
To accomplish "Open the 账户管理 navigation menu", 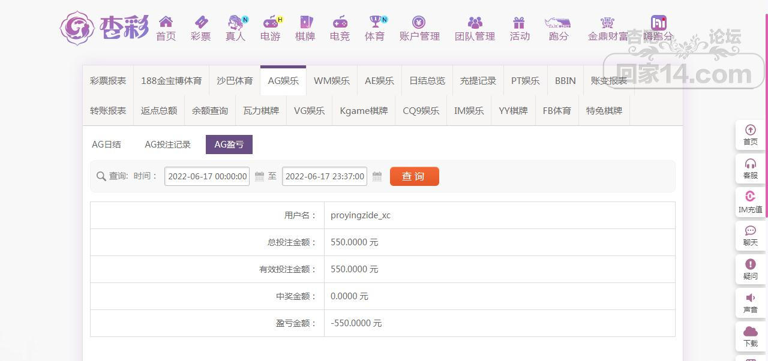I will tap(419, 28).
